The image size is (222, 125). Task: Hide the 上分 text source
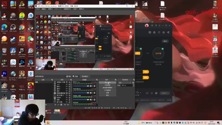pos(67,84)
